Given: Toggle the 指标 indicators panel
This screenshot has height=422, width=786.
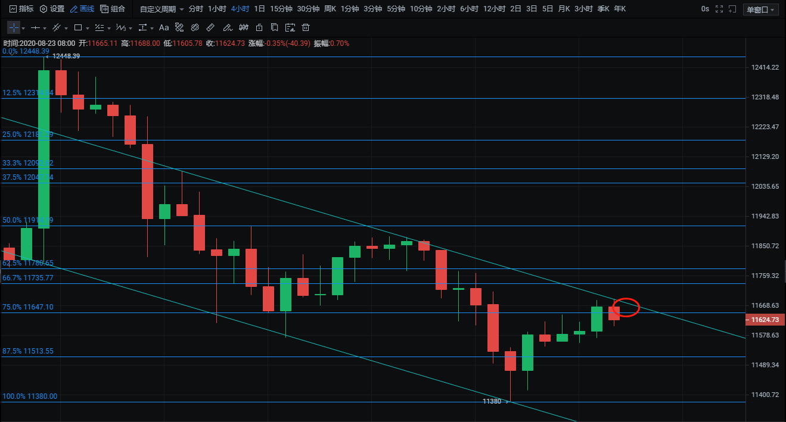Looking at the screenshot, I should click(x=21, y=9).
